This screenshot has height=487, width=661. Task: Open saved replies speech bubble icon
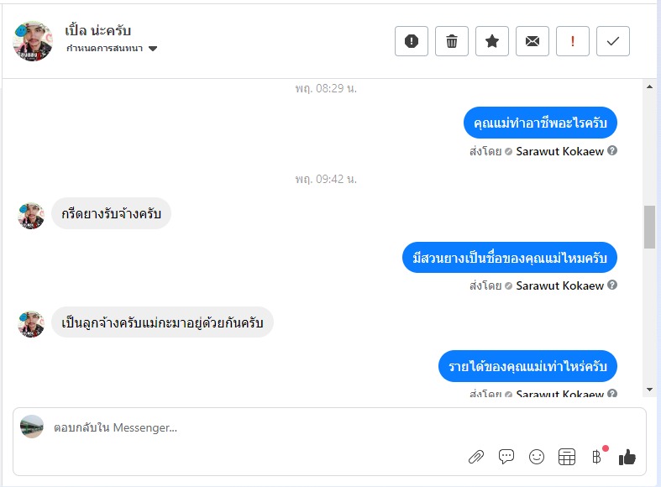tap(506, 457)
